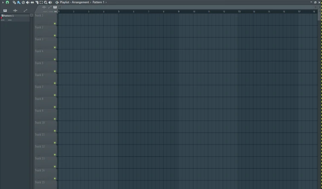Select the Draw pencil tool
This screenshot has height=189, width=322.
tap(14, 2)
